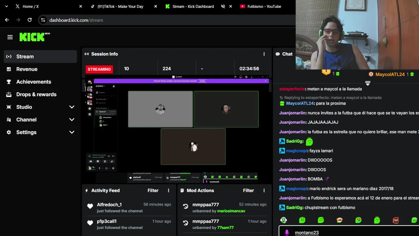Switch to TikTok - Make Your Day tab
The image size is (419, 236).
click(x=120, y=6)
